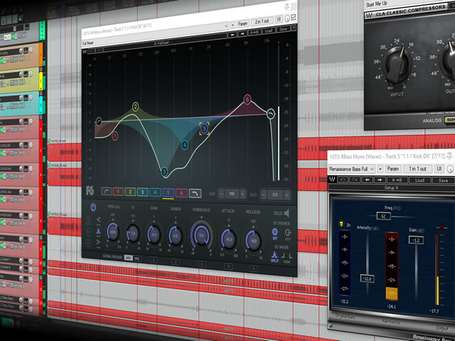Select F6 band 6 tab
The image size is (455, 341).
coord(181,193)
